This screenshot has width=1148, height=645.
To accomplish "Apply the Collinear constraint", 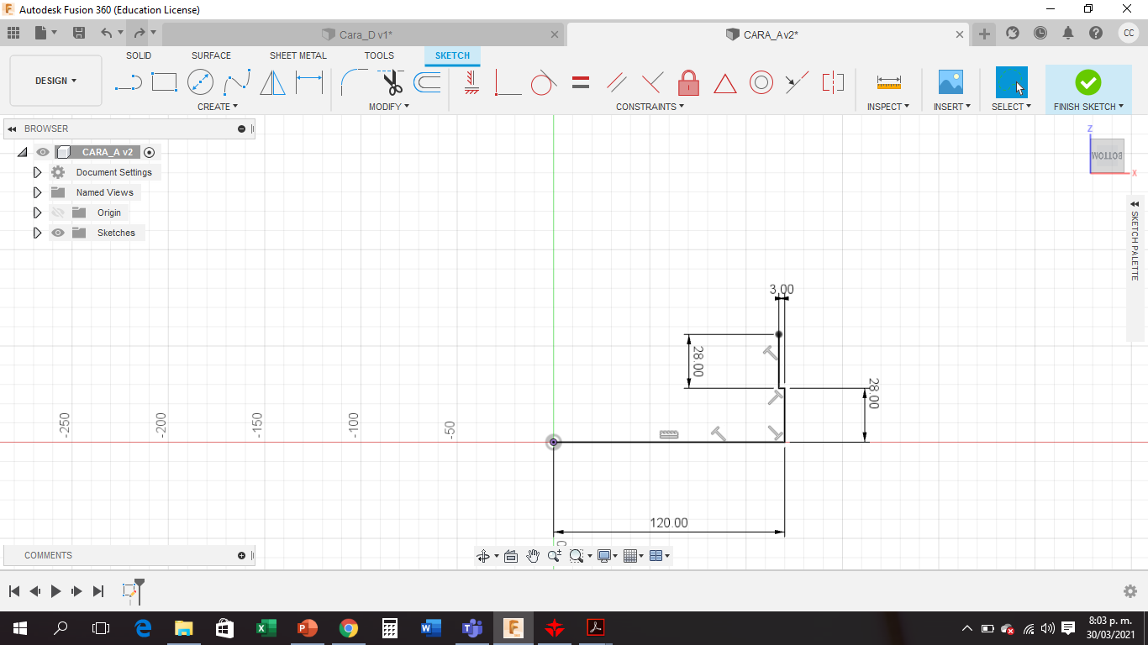I will [797, 82].
